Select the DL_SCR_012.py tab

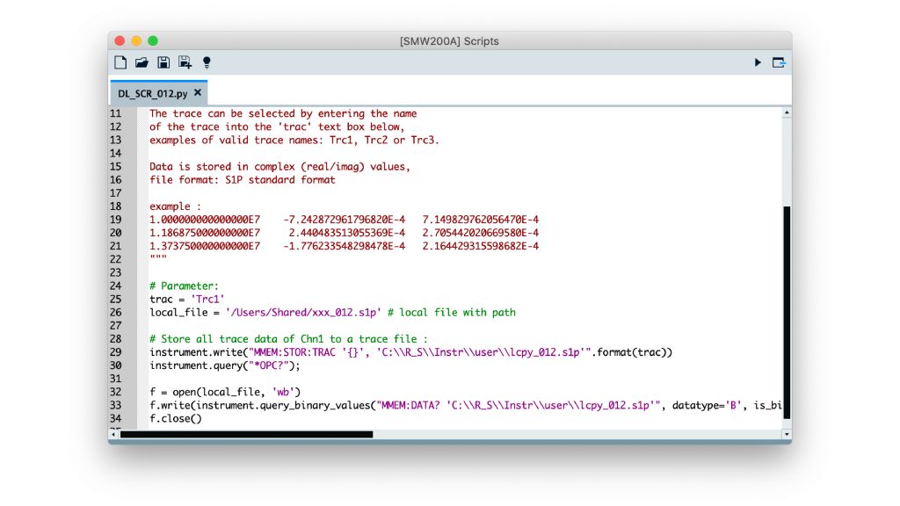[x=152, y=93]
